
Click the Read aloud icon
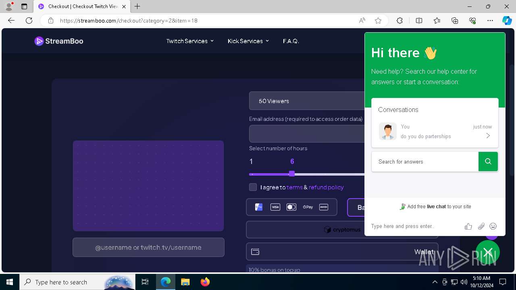click(x=362, y=21)
